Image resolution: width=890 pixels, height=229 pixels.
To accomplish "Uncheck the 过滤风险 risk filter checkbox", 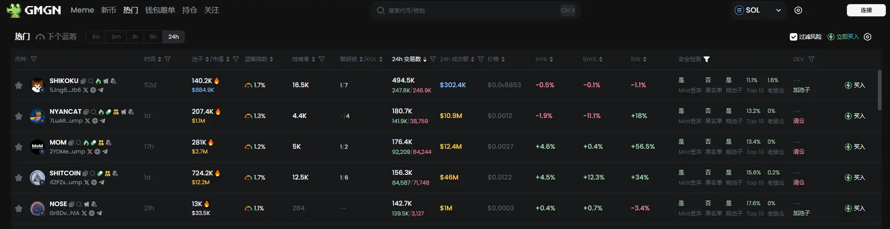I will pos(793,37).
